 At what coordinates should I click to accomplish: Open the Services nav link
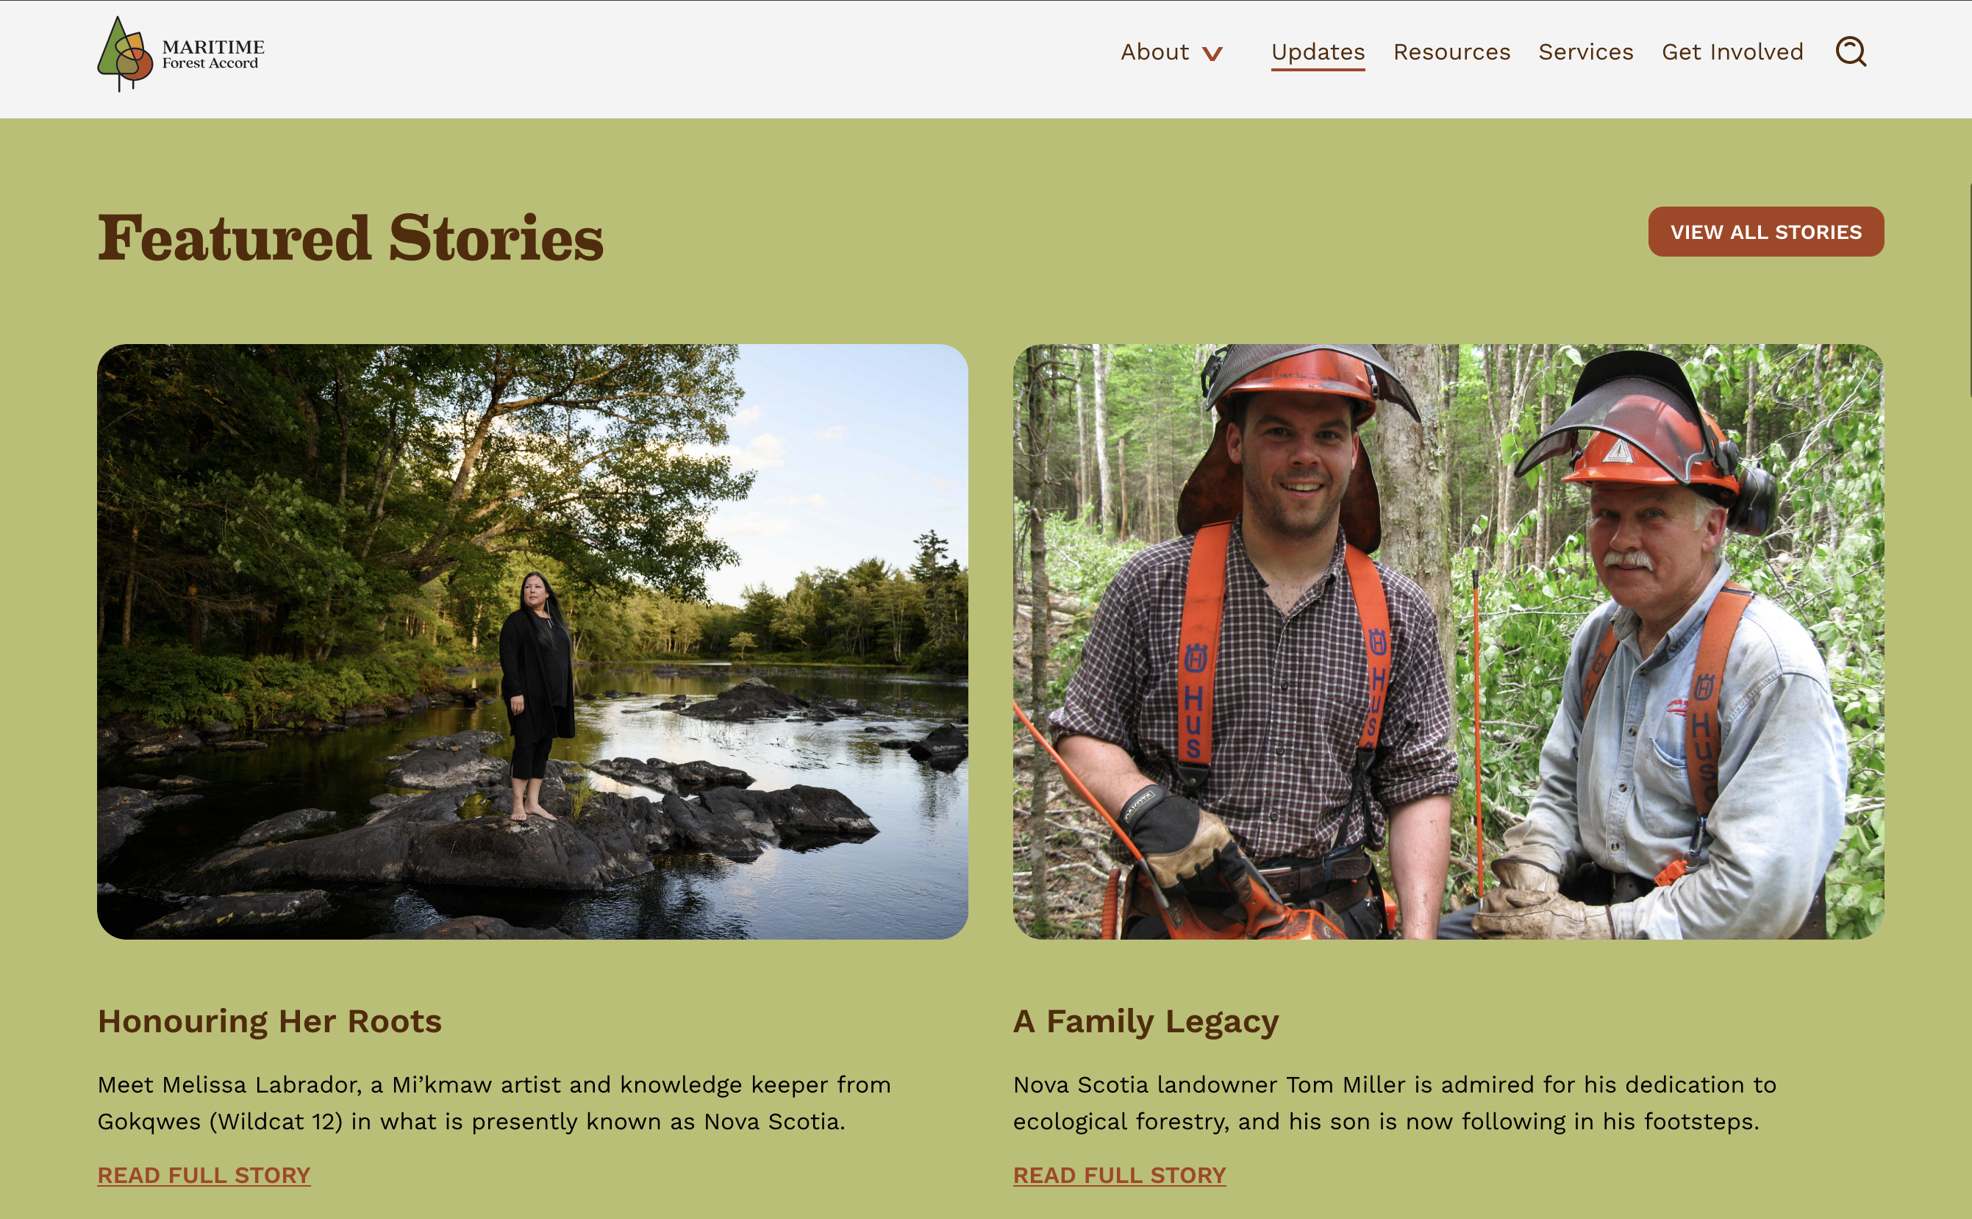point(1586,51)
